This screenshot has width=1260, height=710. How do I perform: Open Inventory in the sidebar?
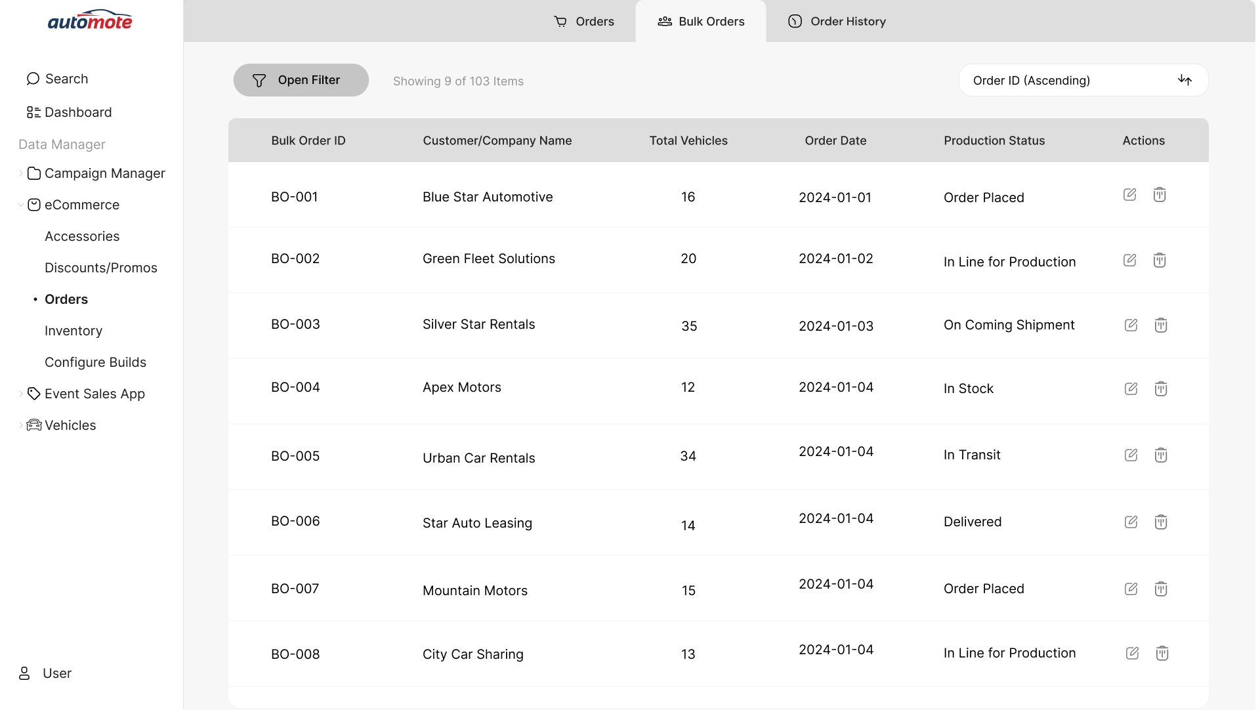coord(73,331)
